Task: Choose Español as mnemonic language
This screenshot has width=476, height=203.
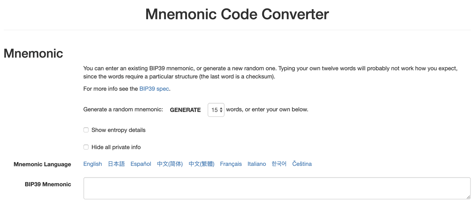Action: [x=141, y=164]
